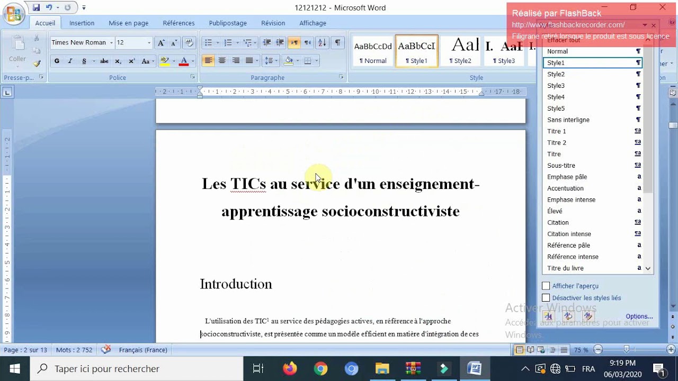Viewport: 678px width, 381px height.
Task: Open the change case Aa dropdown
Action: 146,61
